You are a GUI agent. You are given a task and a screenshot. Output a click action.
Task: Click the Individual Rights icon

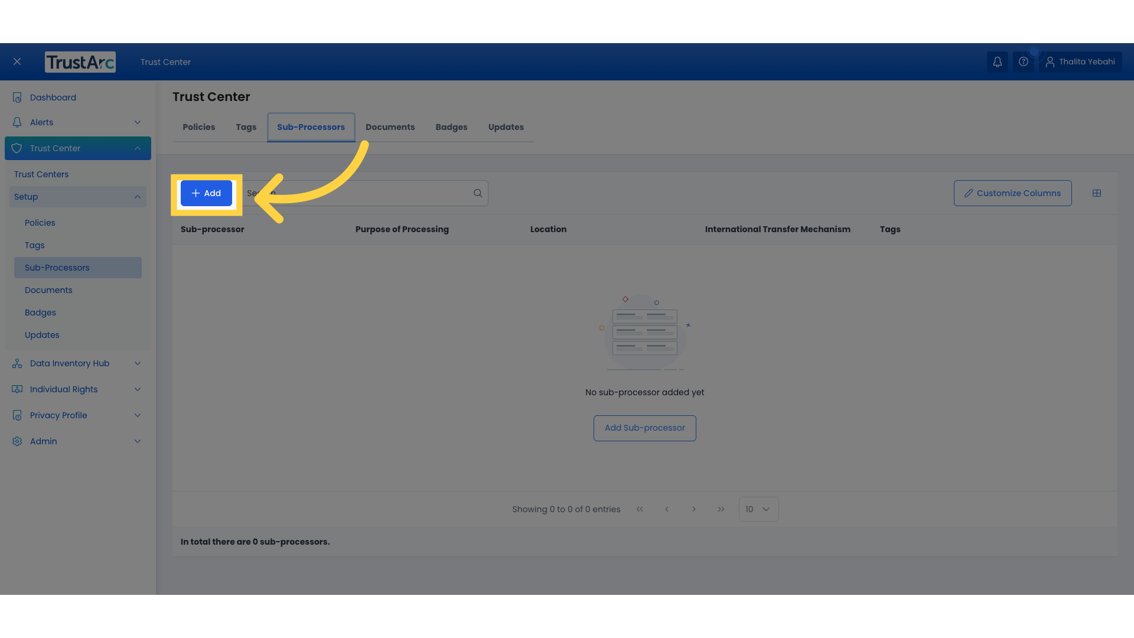17,389
